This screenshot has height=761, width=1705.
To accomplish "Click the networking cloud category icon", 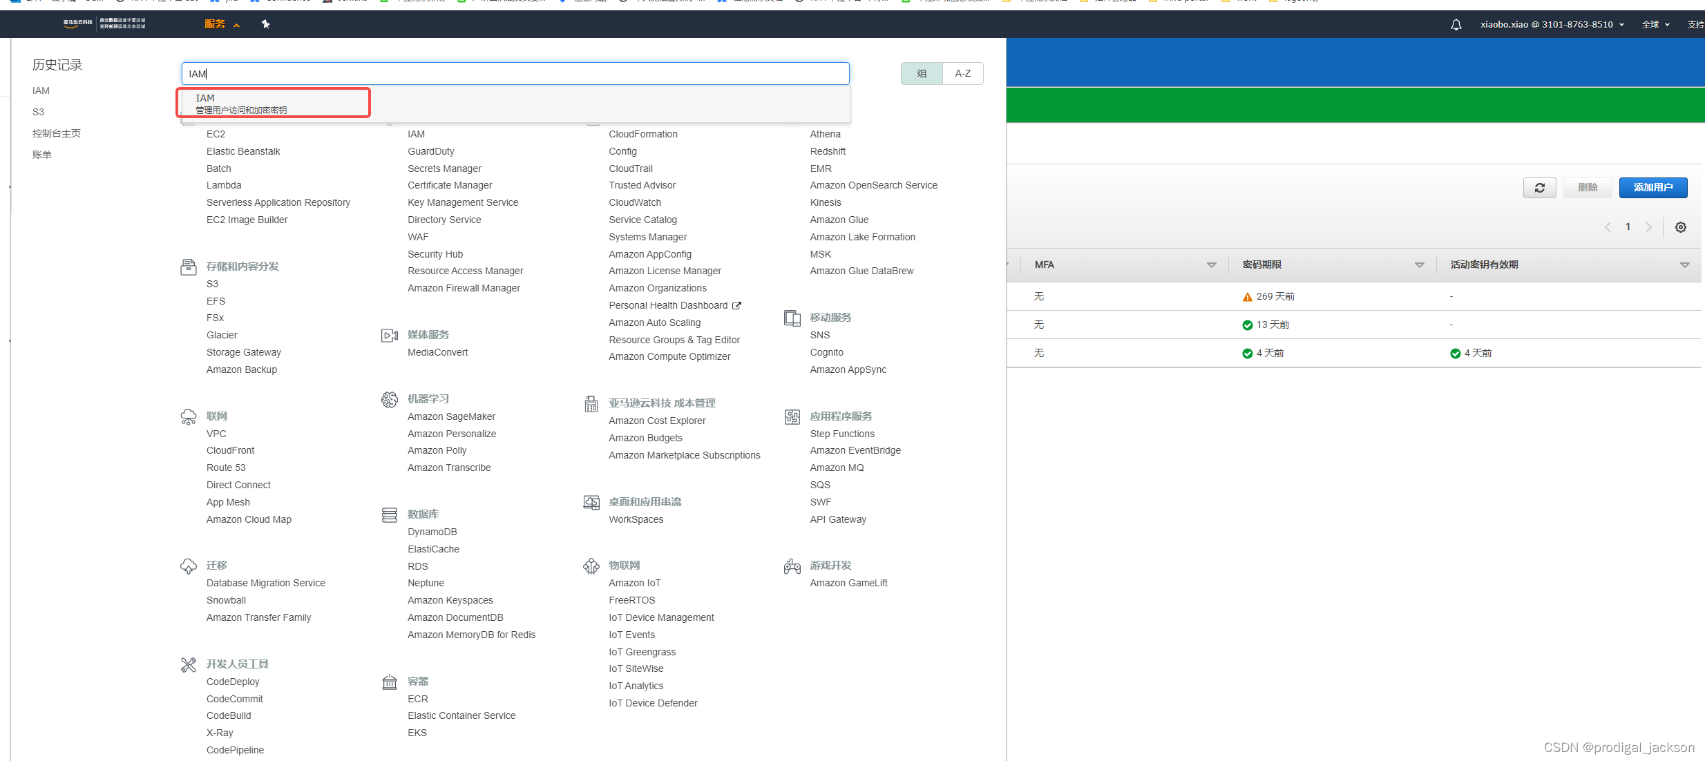I will click(x=188, y=416).
